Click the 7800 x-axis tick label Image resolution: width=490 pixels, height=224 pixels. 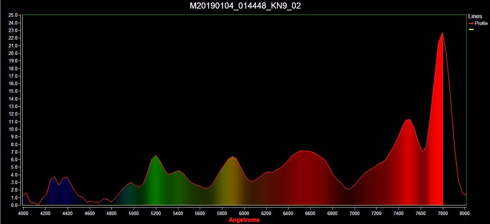point(443,213)
